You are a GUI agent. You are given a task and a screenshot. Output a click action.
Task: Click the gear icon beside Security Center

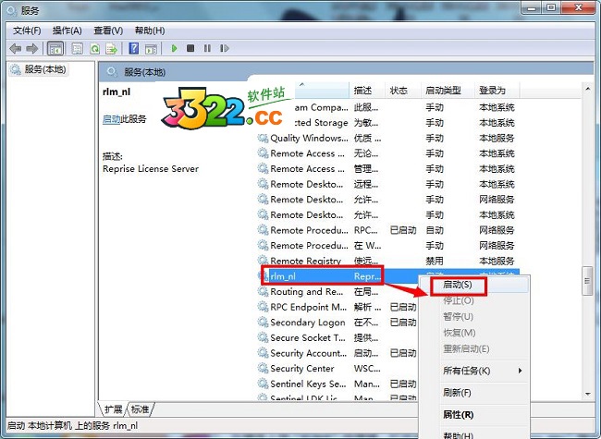263,368
